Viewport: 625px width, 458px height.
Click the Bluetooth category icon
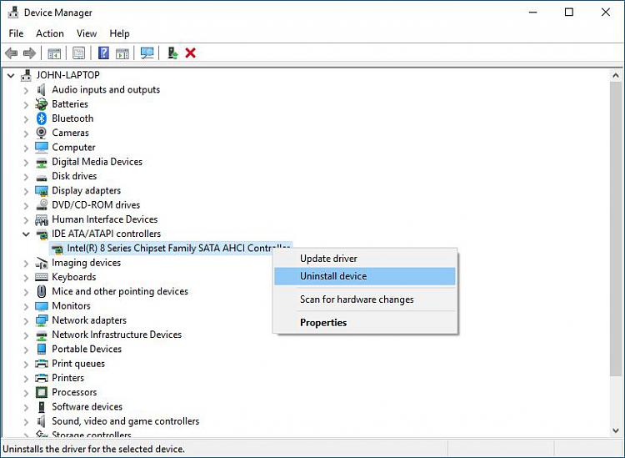(42, 118)
